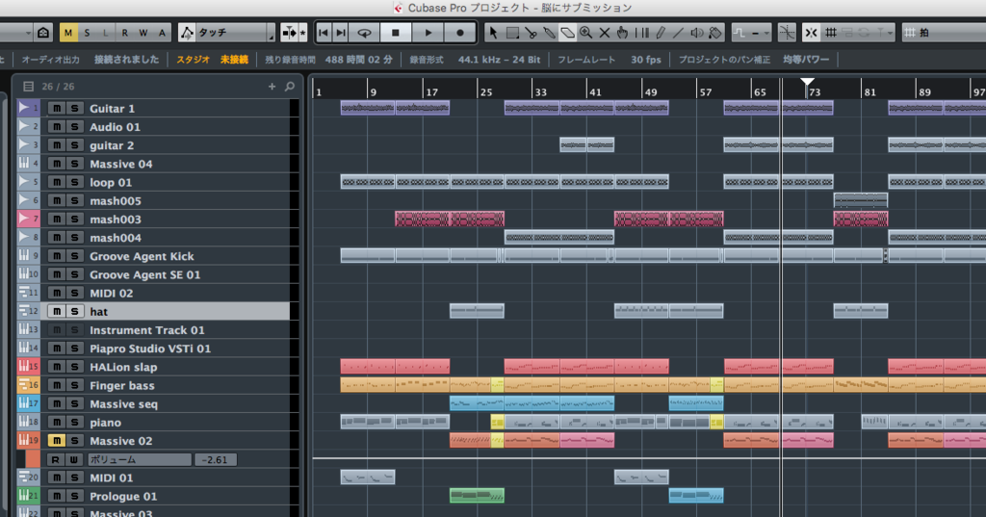
Task: Click the 30 fps frame rate text
Action: tap(646, 59)
